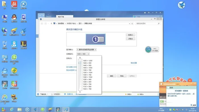Open the 360 software manager colorful icon

pyautogui.click(x=14, y=85)
